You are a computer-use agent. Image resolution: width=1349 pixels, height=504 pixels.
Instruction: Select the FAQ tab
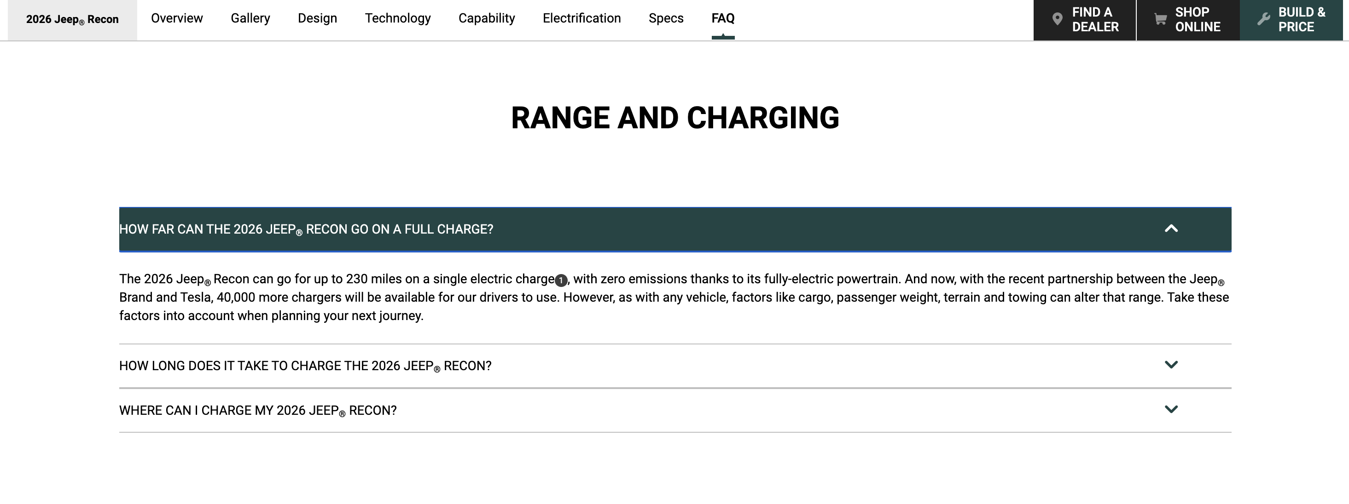click(x=723, y=18)
